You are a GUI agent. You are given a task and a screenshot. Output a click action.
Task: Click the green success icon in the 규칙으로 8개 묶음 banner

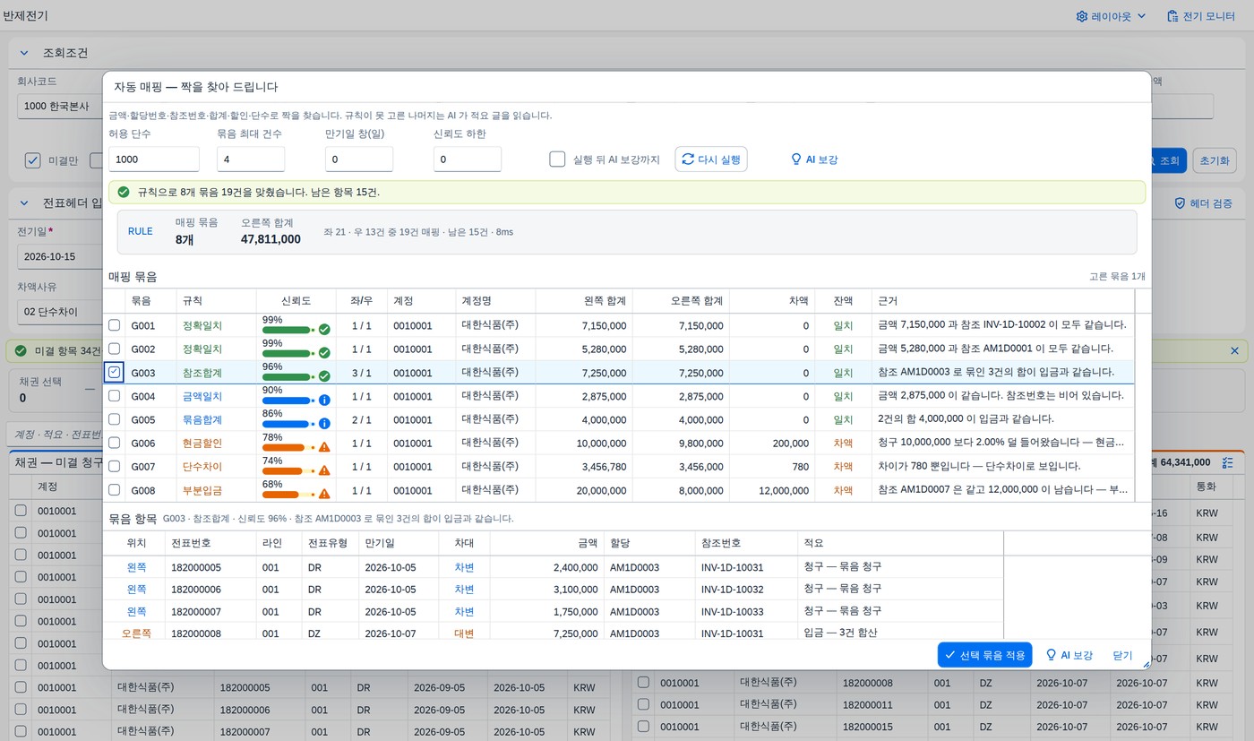[x=124, y=192]
